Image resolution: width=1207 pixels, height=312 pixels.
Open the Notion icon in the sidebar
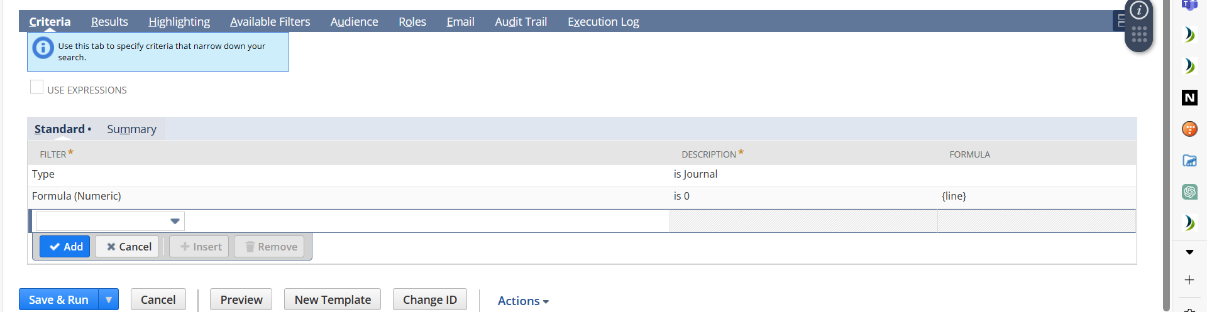pyautogui.click(x=1189, y=97)
